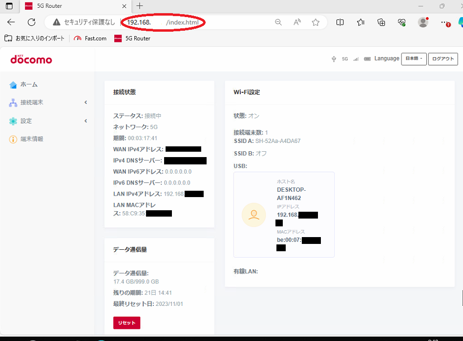Expand the 設定 sidebar menu
The width and height of the screenshot is (463, 341).
[x=47, y=121]
